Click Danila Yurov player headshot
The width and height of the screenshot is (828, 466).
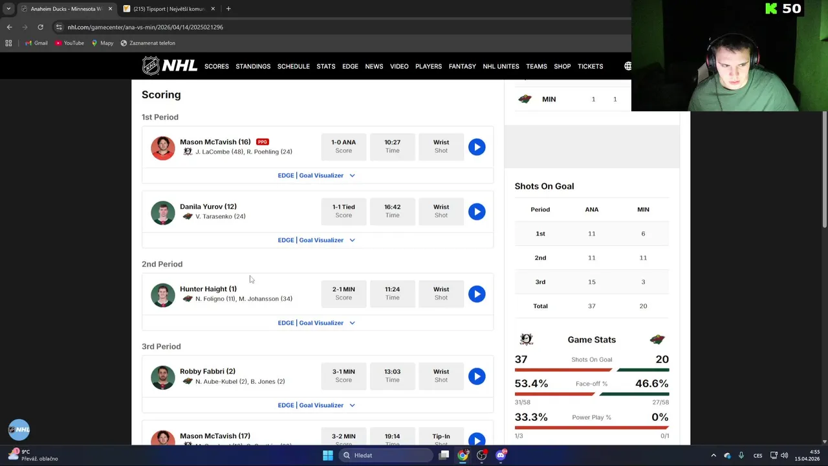pyautogui.click(x=163, y=212)
